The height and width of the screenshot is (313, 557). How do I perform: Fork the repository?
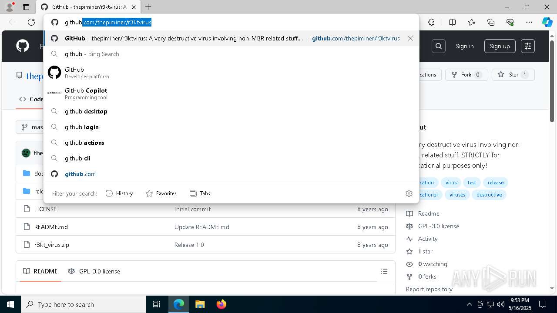coord(466,75)
